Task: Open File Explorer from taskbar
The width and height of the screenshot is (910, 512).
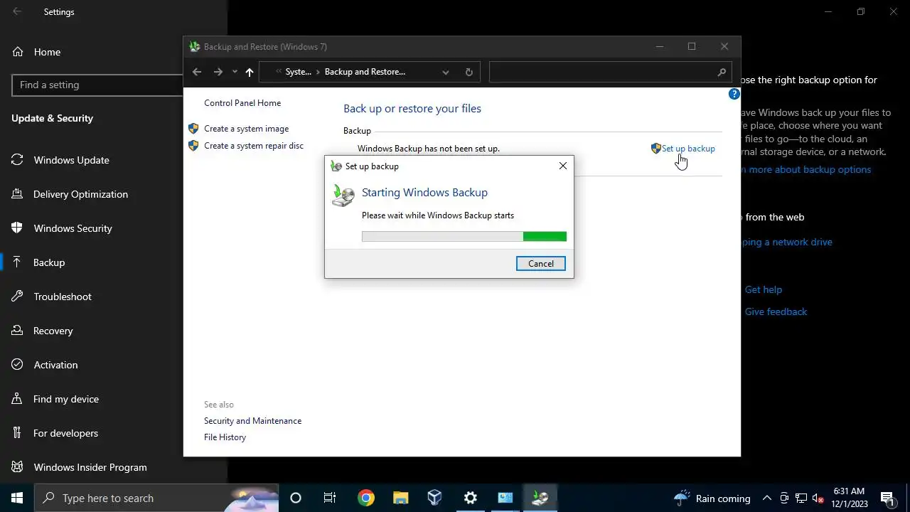Action: (x=400, y=498)
